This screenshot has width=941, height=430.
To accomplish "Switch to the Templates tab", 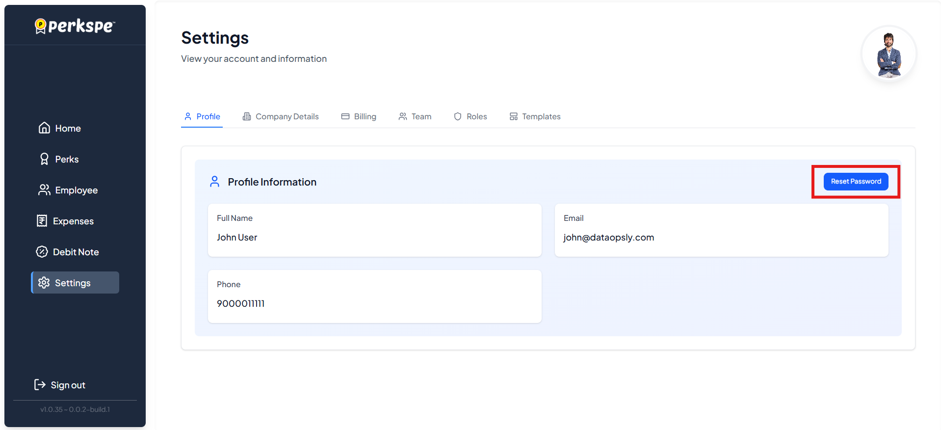I will pos(535,116).
